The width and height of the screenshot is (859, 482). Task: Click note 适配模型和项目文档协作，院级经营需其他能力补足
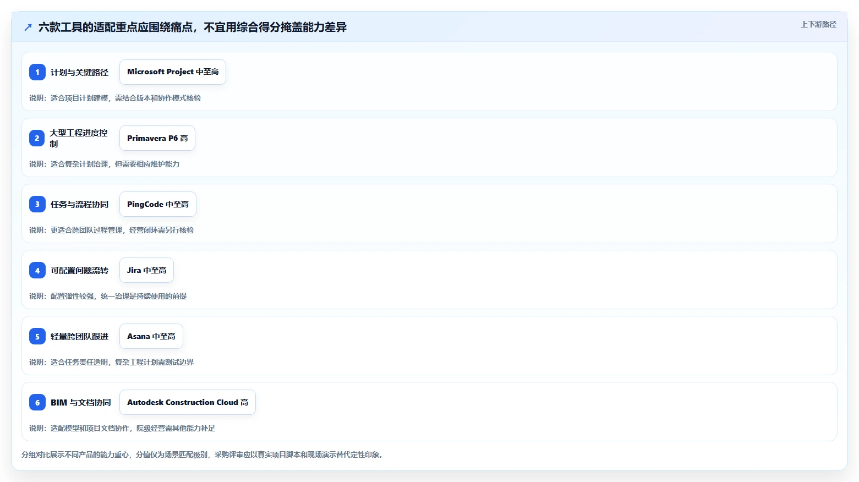coord(122,428)
